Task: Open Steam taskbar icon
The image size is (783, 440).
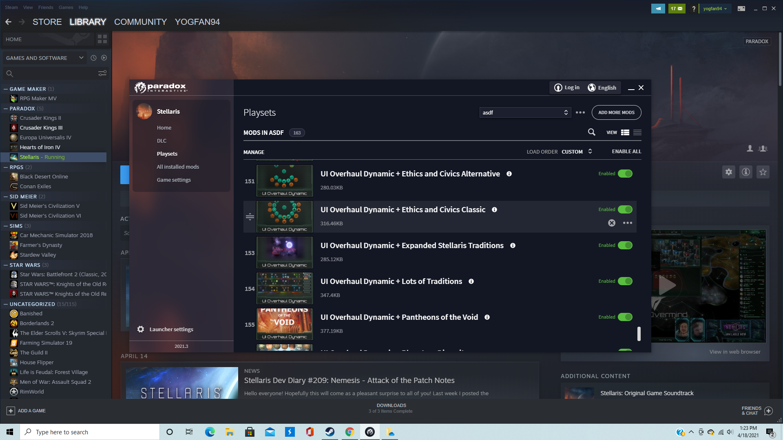Action: 330,432
